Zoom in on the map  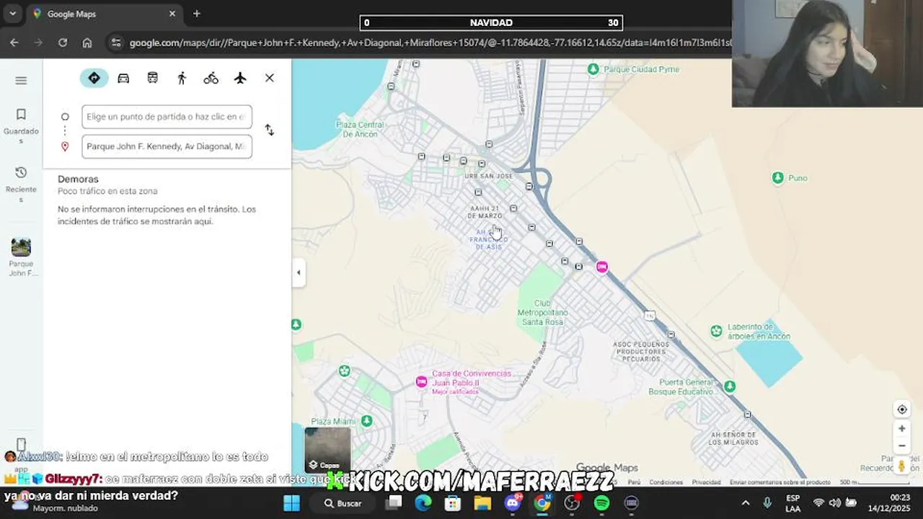[901, 428]
